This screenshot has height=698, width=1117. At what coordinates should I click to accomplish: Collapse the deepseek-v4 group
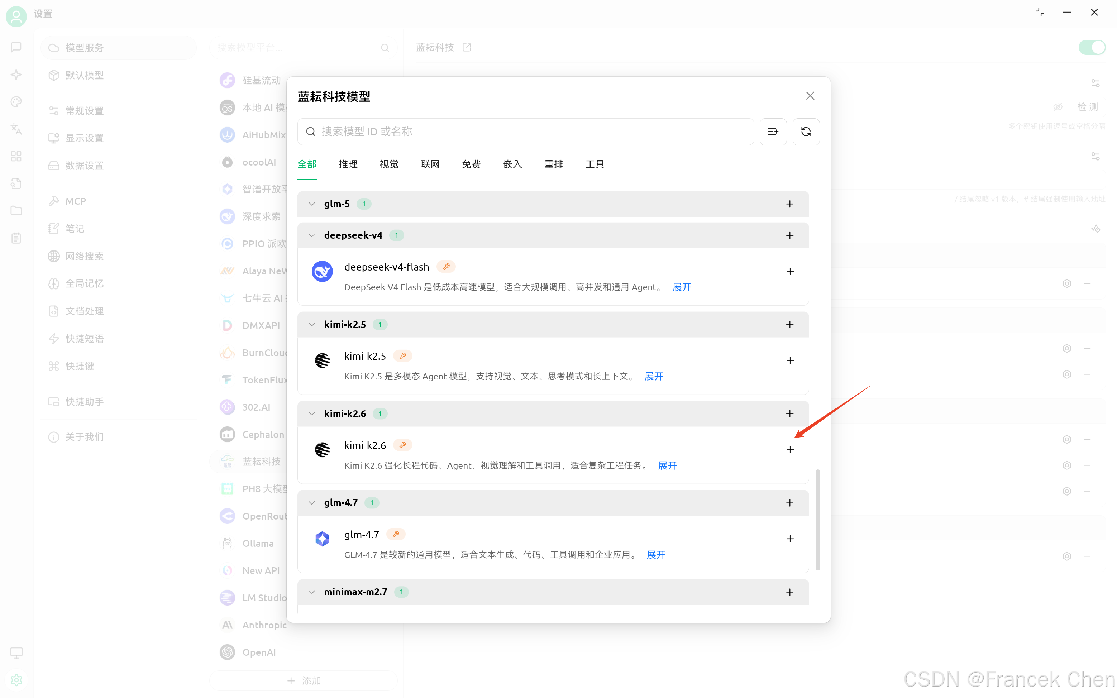click(312, 235)
